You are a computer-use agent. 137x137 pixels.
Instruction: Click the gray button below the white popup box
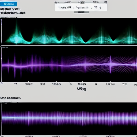point(81,12)
